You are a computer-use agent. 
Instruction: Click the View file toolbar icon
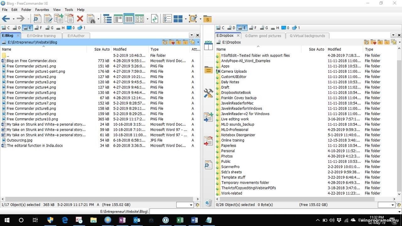tap(37, 19)
